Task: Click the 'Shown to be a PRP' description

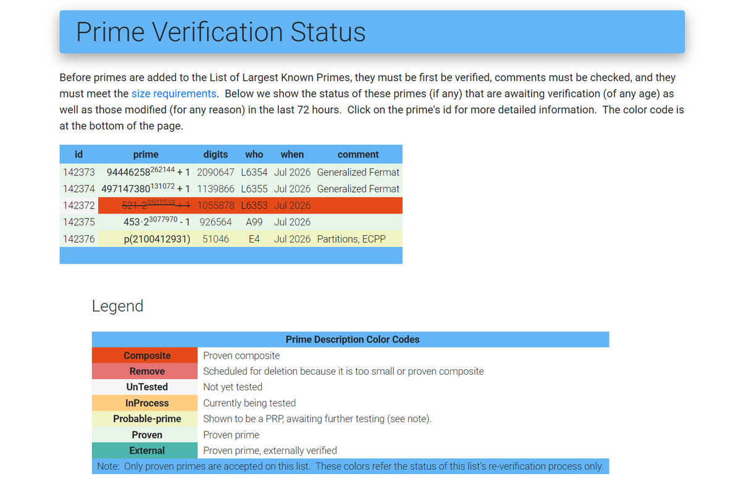Action: (317, 419)
